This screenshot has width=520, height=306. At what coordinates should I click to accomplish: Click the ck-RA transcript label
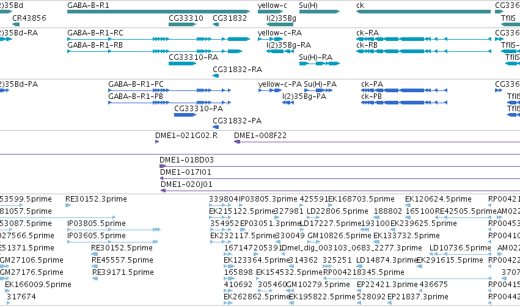point(367,33)
